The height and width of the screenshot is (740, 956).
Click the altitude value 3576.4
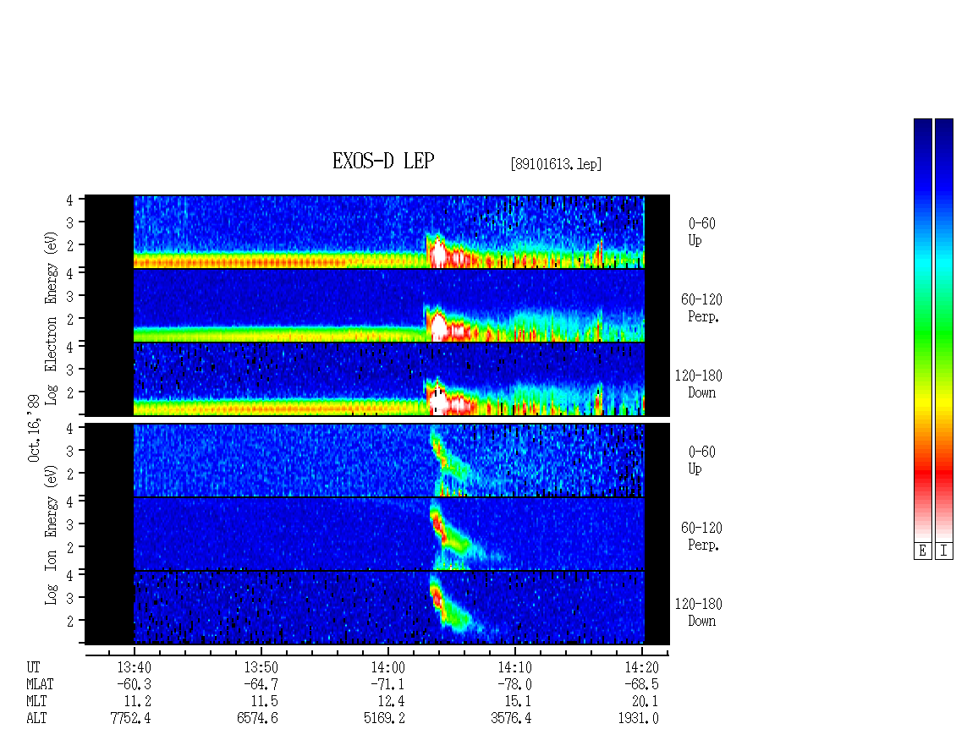(x=511, y=719)
